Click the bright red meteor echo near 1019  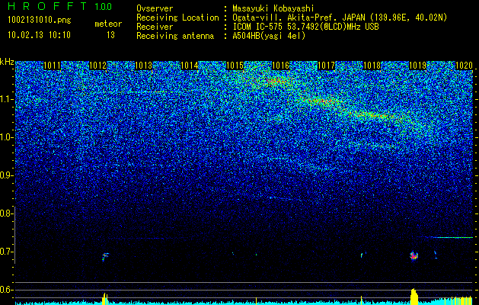point(414,255)
